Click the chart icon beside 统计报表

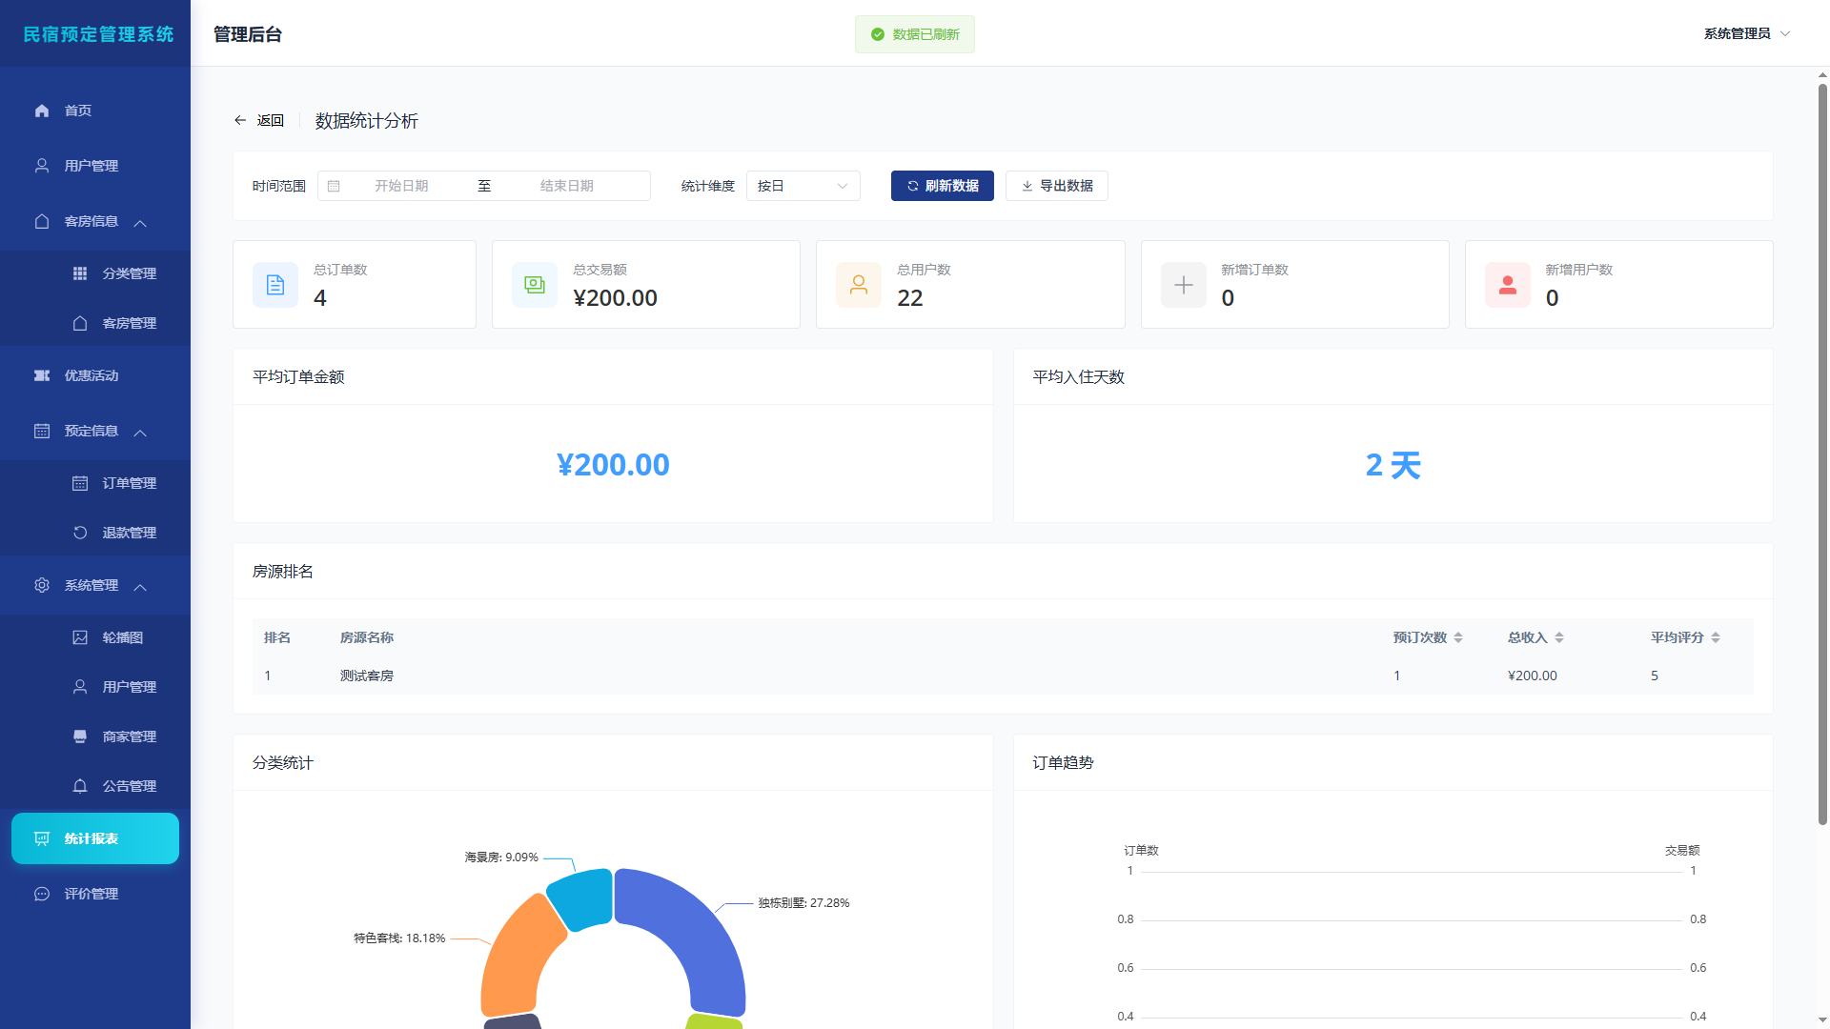[x=42, y=838]
